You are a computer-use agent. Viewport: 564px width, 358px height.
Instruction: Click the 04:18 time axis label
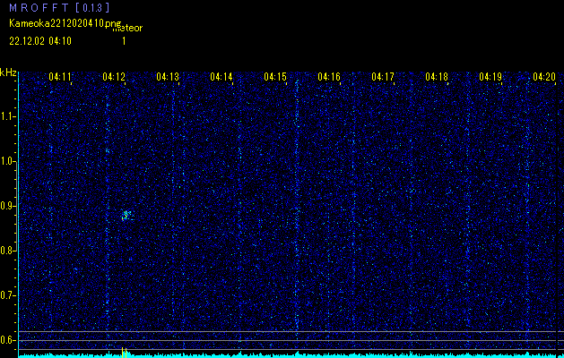click(437, 77)
